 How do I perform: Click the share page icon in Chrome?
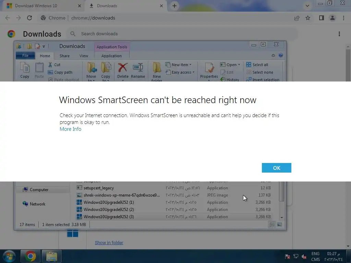click(297, 18)
